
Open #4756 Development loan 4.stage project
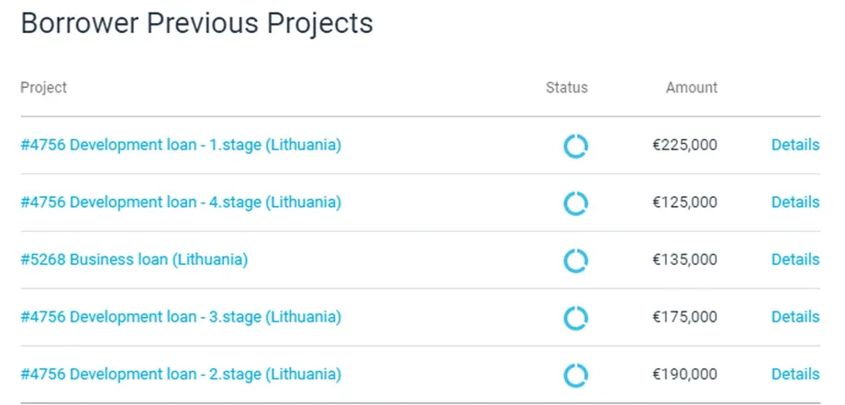pos(181,202)
